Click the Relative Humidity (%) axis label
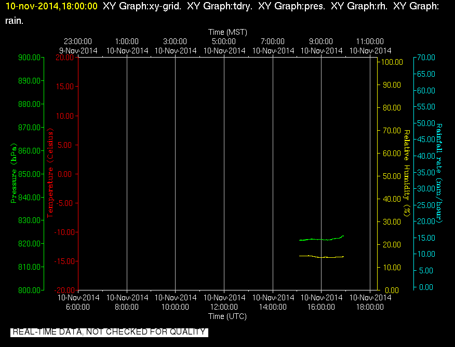This screenshot has height=347, width=455. [407, 173]
